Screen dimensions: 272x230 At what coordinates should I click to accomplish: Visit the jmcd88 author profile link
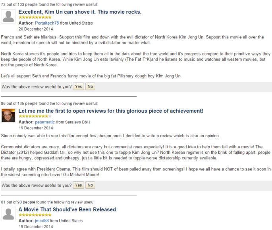(42, 221)
